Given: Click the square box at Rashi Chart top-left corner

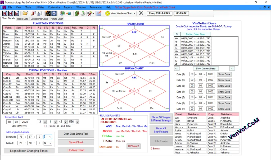Looking at the screenshot, I should click(x=101, y=27).
